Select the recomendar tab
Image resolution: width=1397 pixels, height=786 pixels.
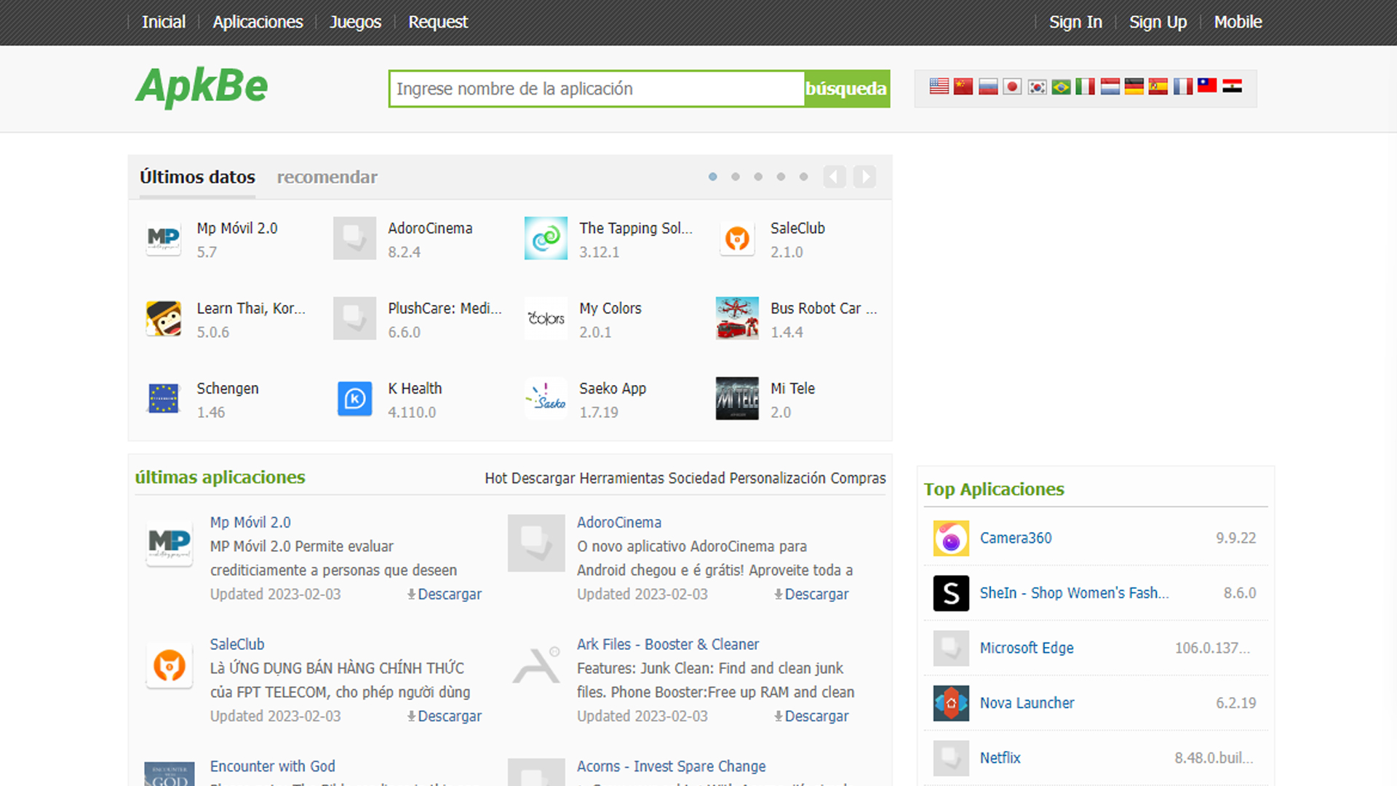point(326,177)
